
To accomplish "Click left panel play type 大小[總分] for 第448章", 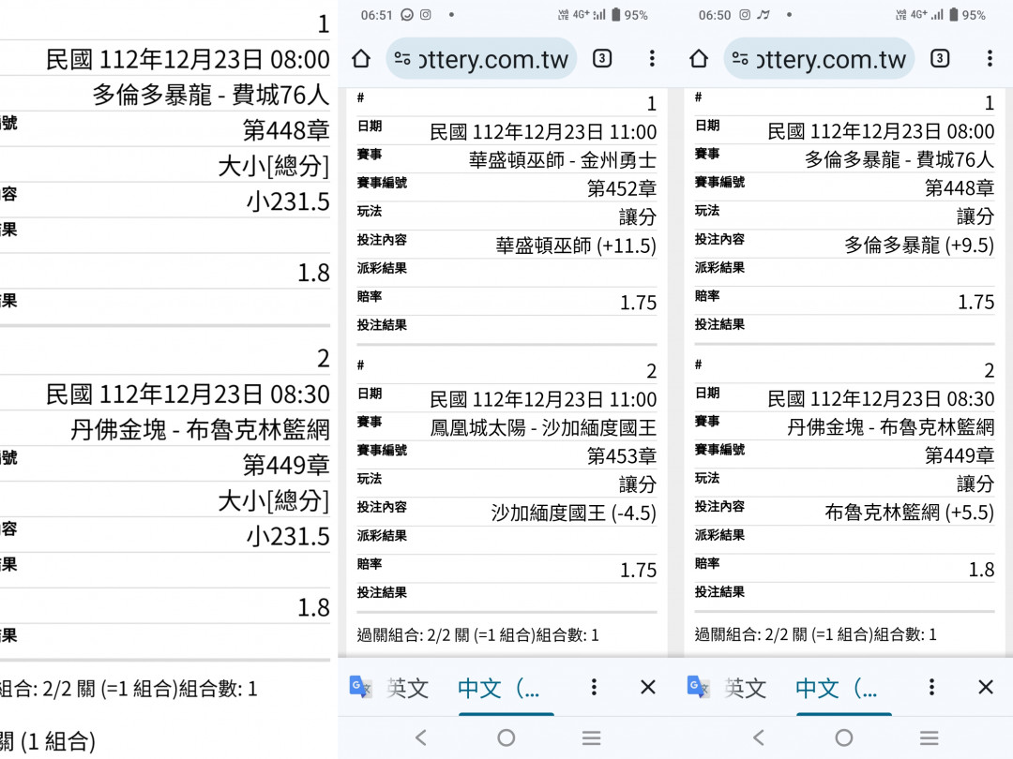I will 273,167.
